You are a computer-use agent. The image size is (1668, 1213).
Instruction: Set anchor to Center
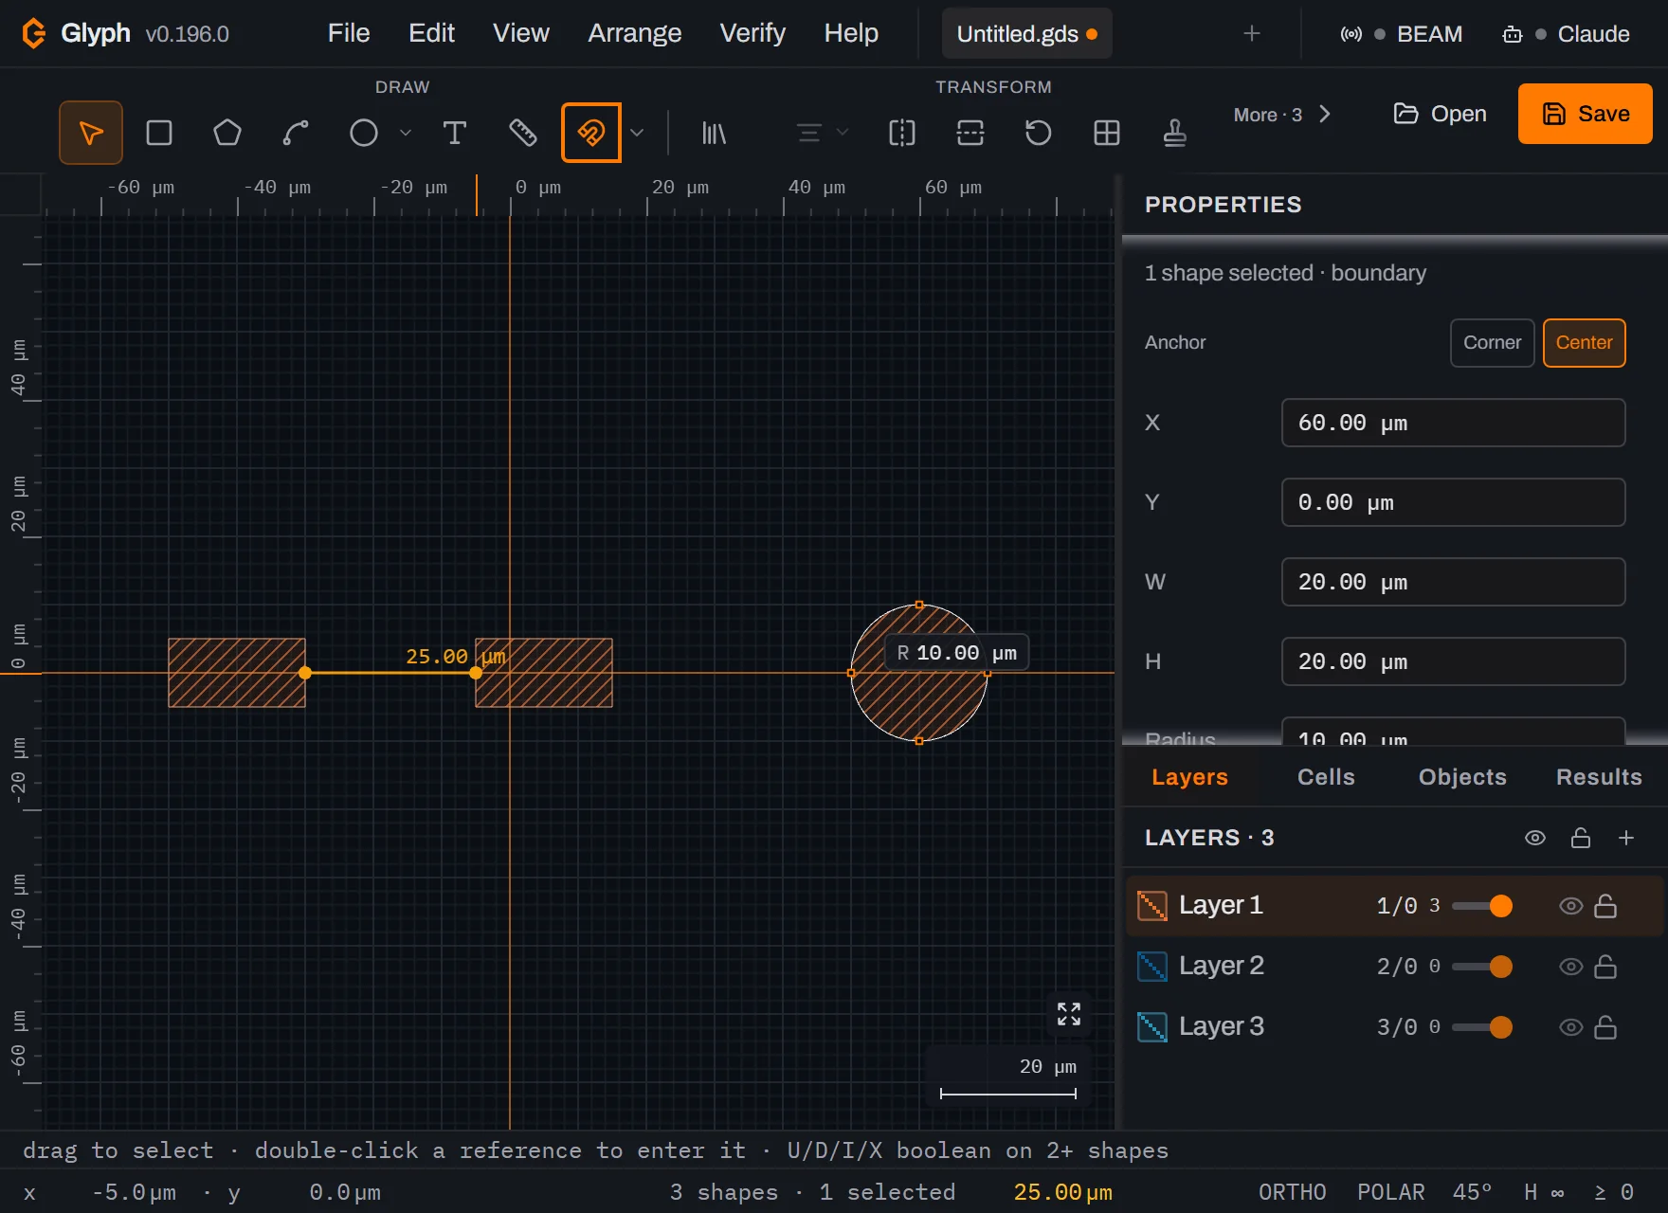click(x=1584, y=343)
